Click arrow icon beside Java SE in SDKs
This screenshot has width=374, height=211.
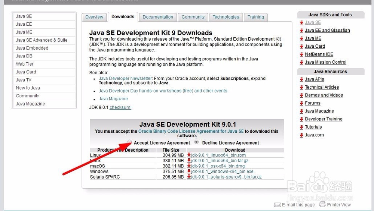(301, 23)
